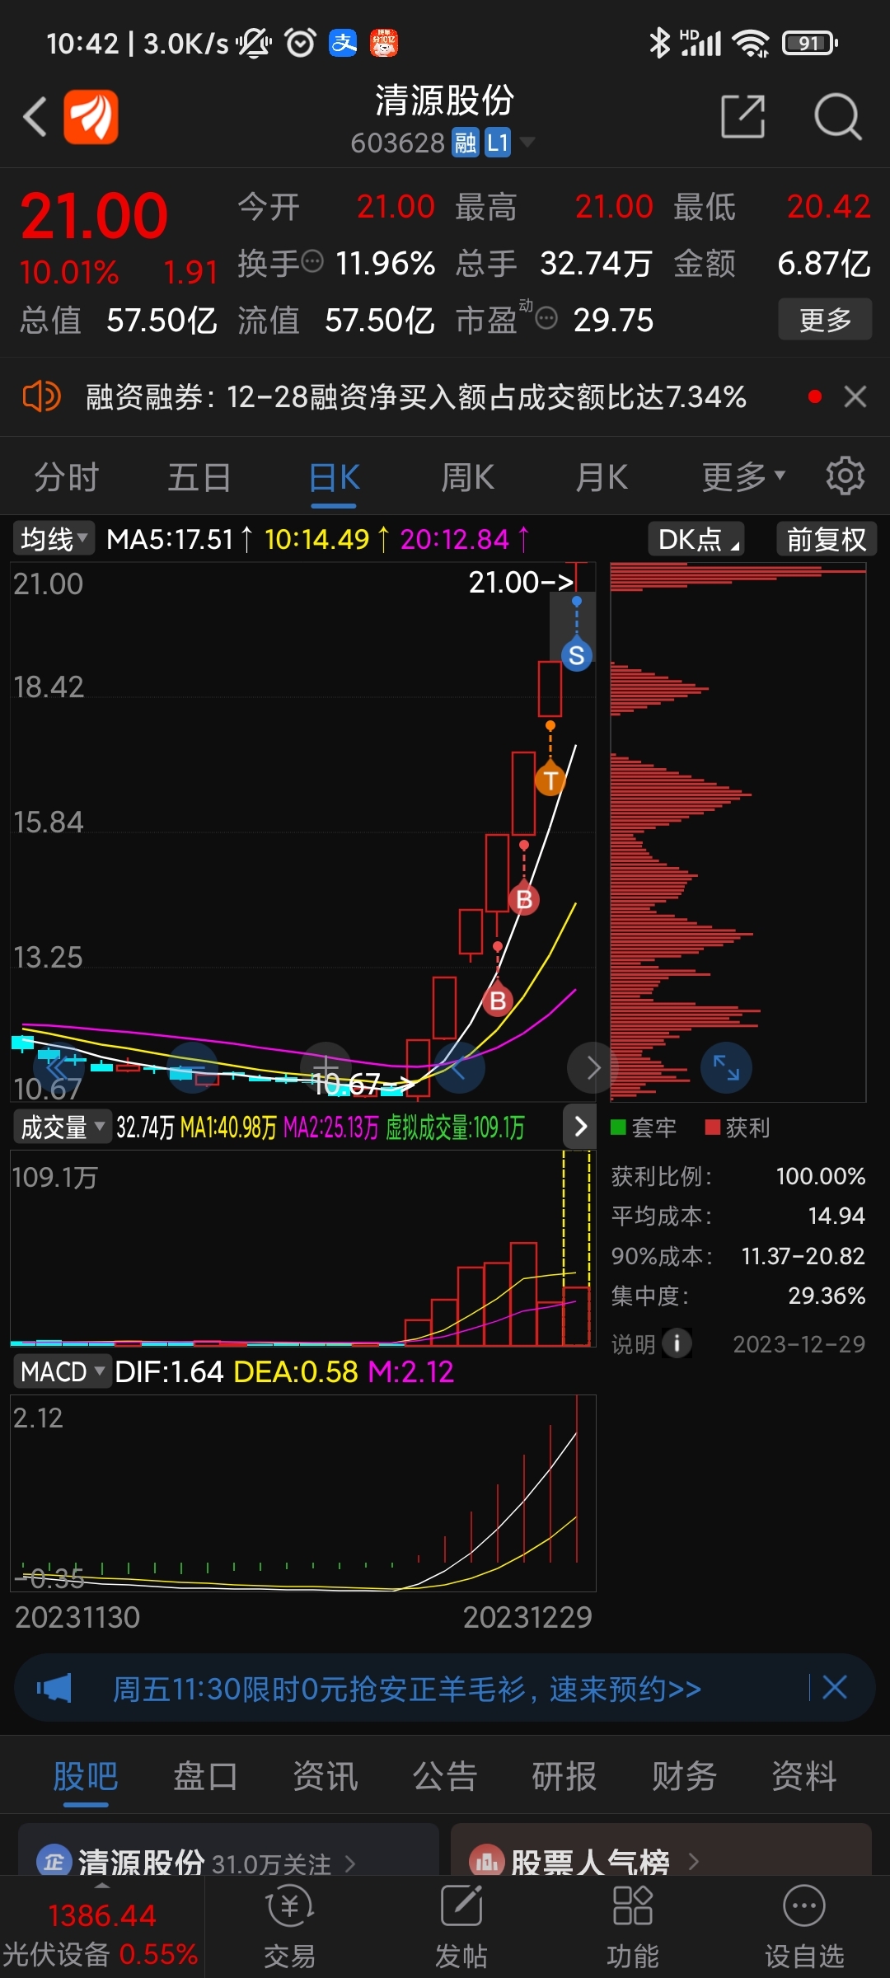Open the 融资融券 news ticker message

pos(416,396)
